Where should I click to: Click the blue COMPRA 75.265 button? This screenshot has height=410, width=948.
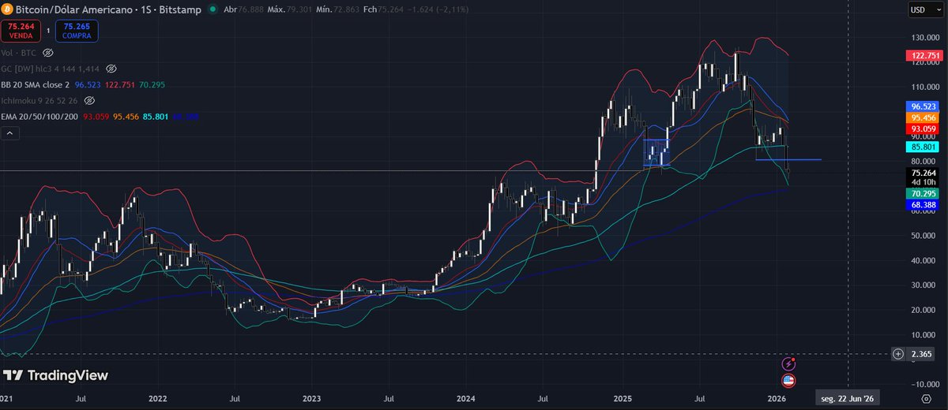(x=76, y=32)
